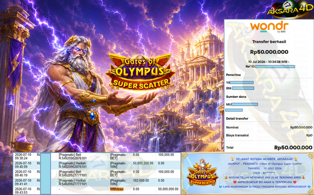Screen dimensions: 314x195
Task: Click the 'TANGGAL : 10 JULY 2026' line
Action: coord(265,168)
